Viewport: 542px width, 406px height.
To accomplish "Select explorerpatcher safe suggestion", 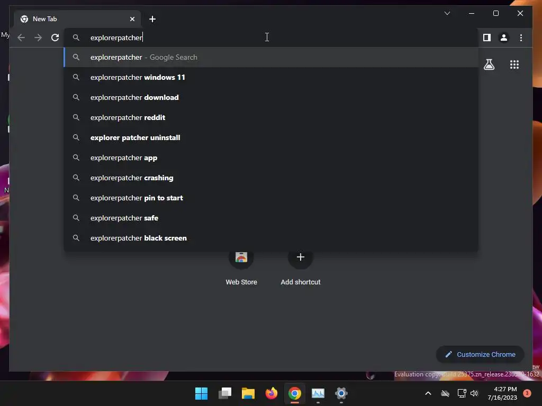I will [x=271, y=218].
